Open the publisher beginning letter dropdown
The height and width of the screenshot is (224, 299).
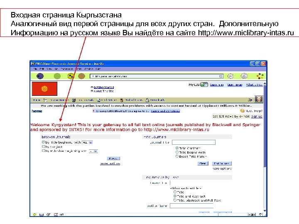pyautogui.click(x=93, y=151)
